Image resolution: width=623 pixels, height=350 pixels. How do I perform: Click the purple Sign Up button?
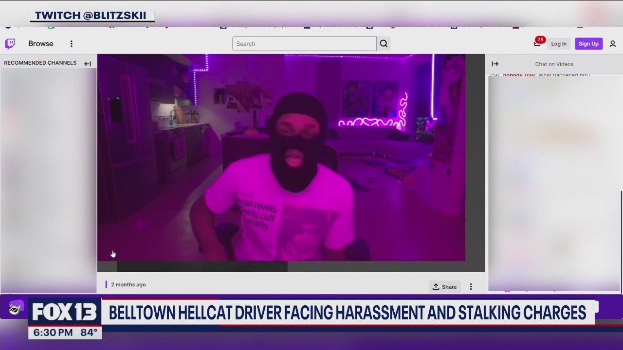coord(588,43)
